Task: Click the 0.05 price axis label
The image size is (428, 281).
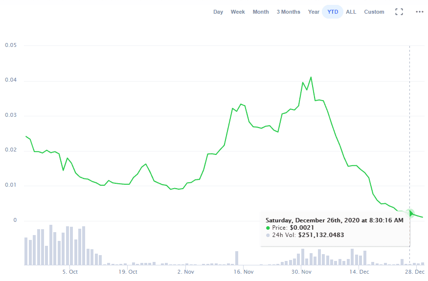Action: [11, 45]
